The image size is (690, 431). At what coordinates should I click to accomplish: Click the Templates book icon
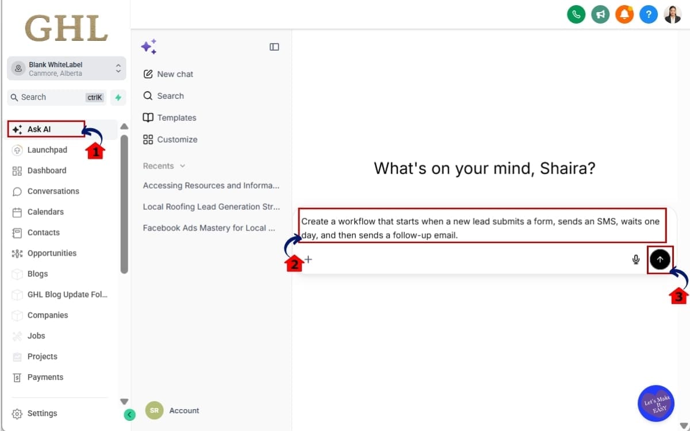tap(148, 118)
